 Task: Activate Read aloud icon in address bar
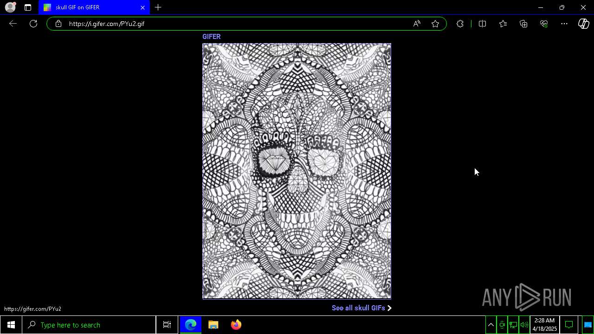coord(417,24)
